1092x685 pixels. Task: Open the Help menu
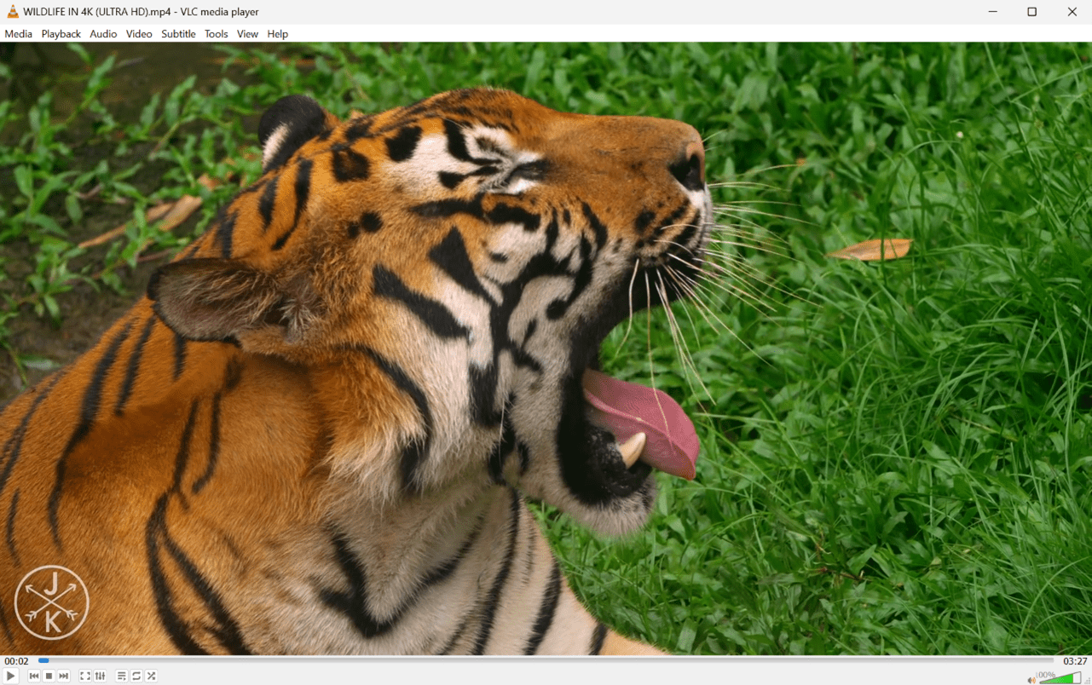(x=277, y=33)
